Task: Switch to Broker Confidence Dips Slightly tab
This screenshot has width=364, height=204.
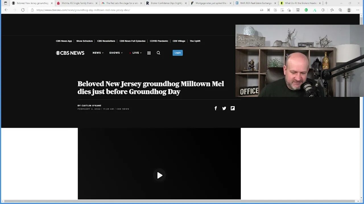Action: (166, 3)
